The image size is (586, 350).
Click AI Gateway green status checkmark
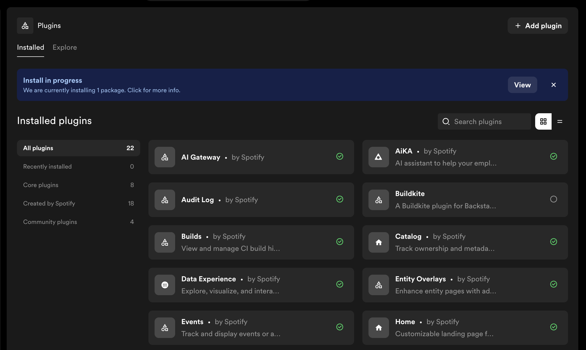point(340,156)
